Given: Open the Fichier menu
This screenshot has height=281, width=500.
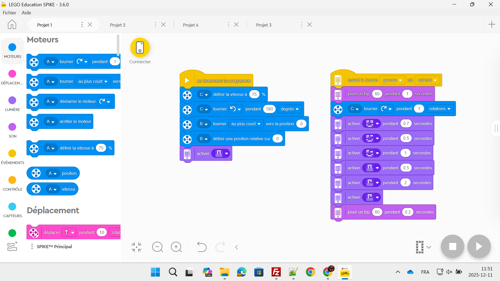Looking at the screenshot, I should 9,13.
